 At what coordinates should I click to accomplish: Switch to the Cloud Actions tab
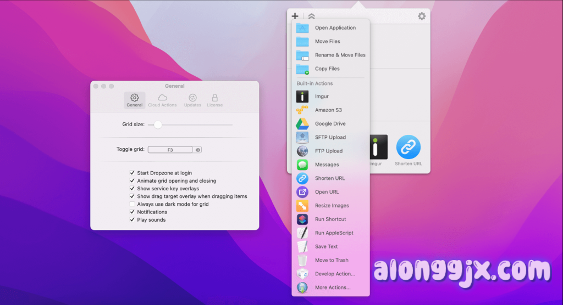click(x=162, y=100)
